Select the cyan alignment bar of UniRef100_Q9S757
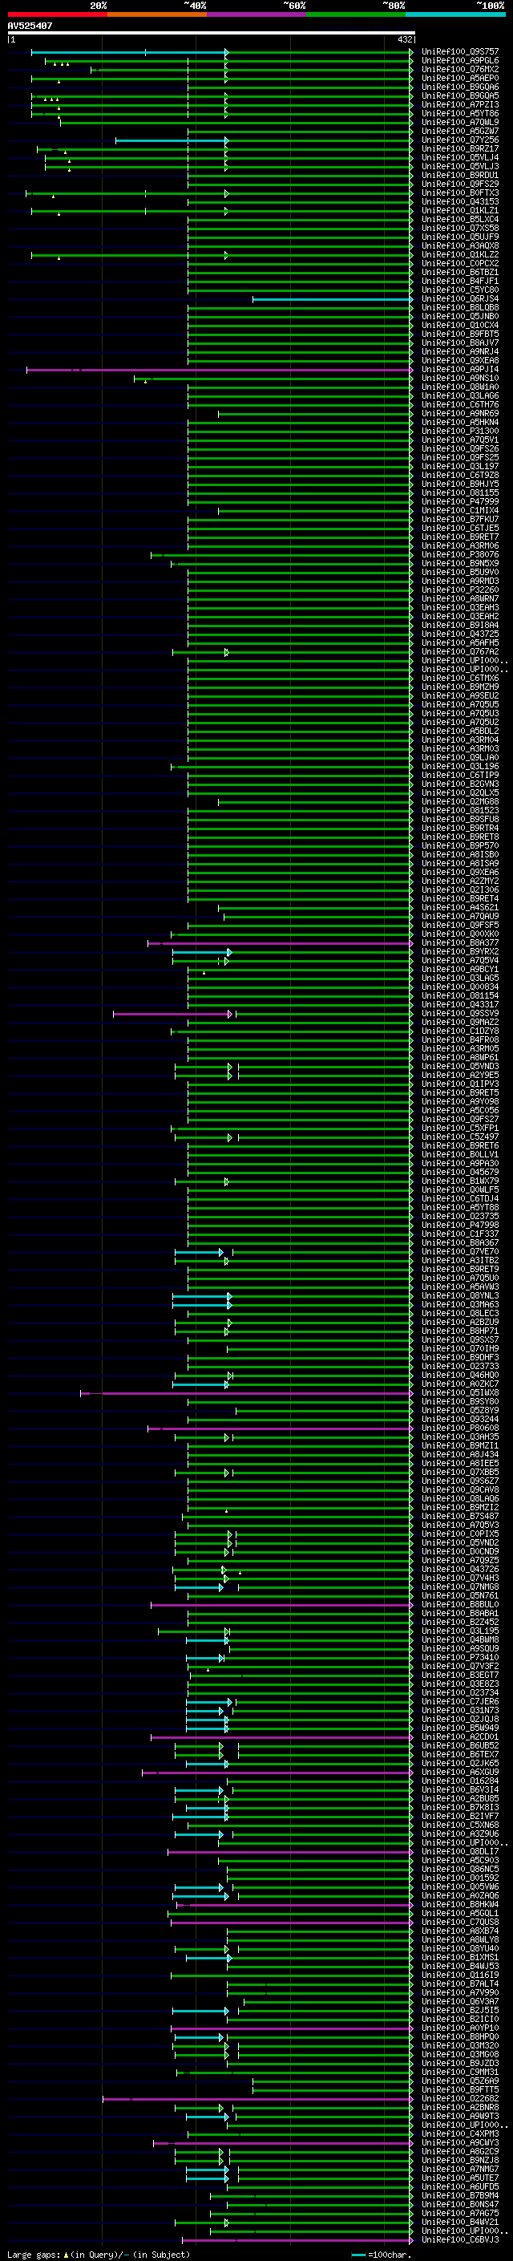Image resolution: width=513 pixels, height=2261 pixels. [129, 53]
